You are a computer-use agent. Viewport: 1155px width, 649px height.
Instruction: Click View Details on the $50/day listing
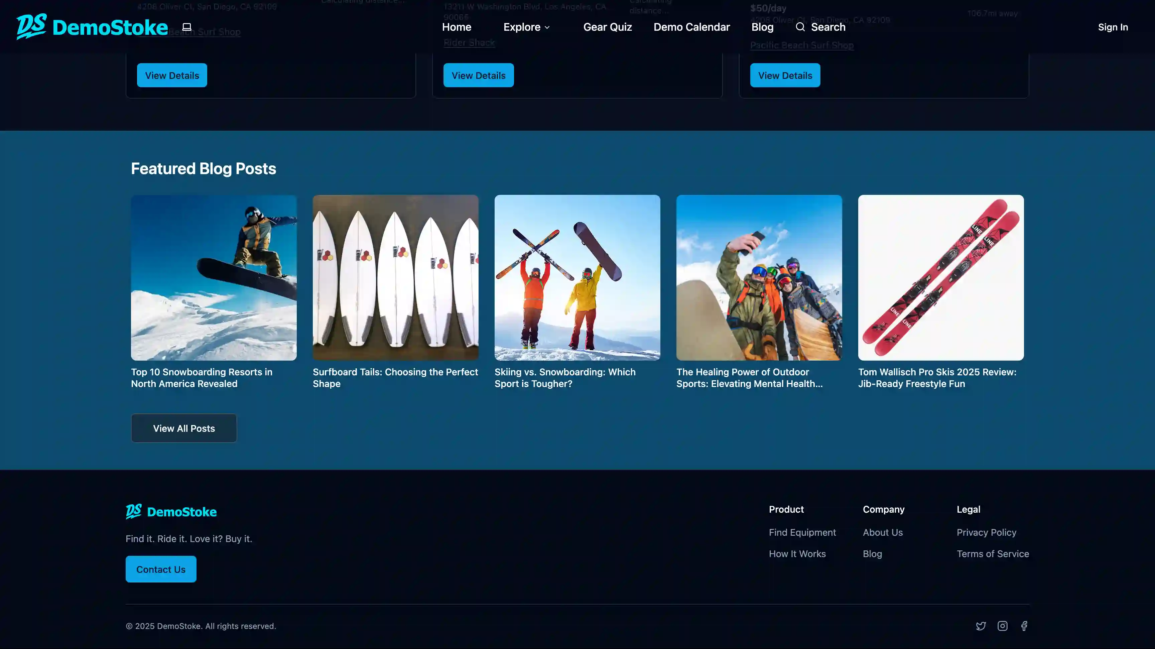[x=785, y=75]
